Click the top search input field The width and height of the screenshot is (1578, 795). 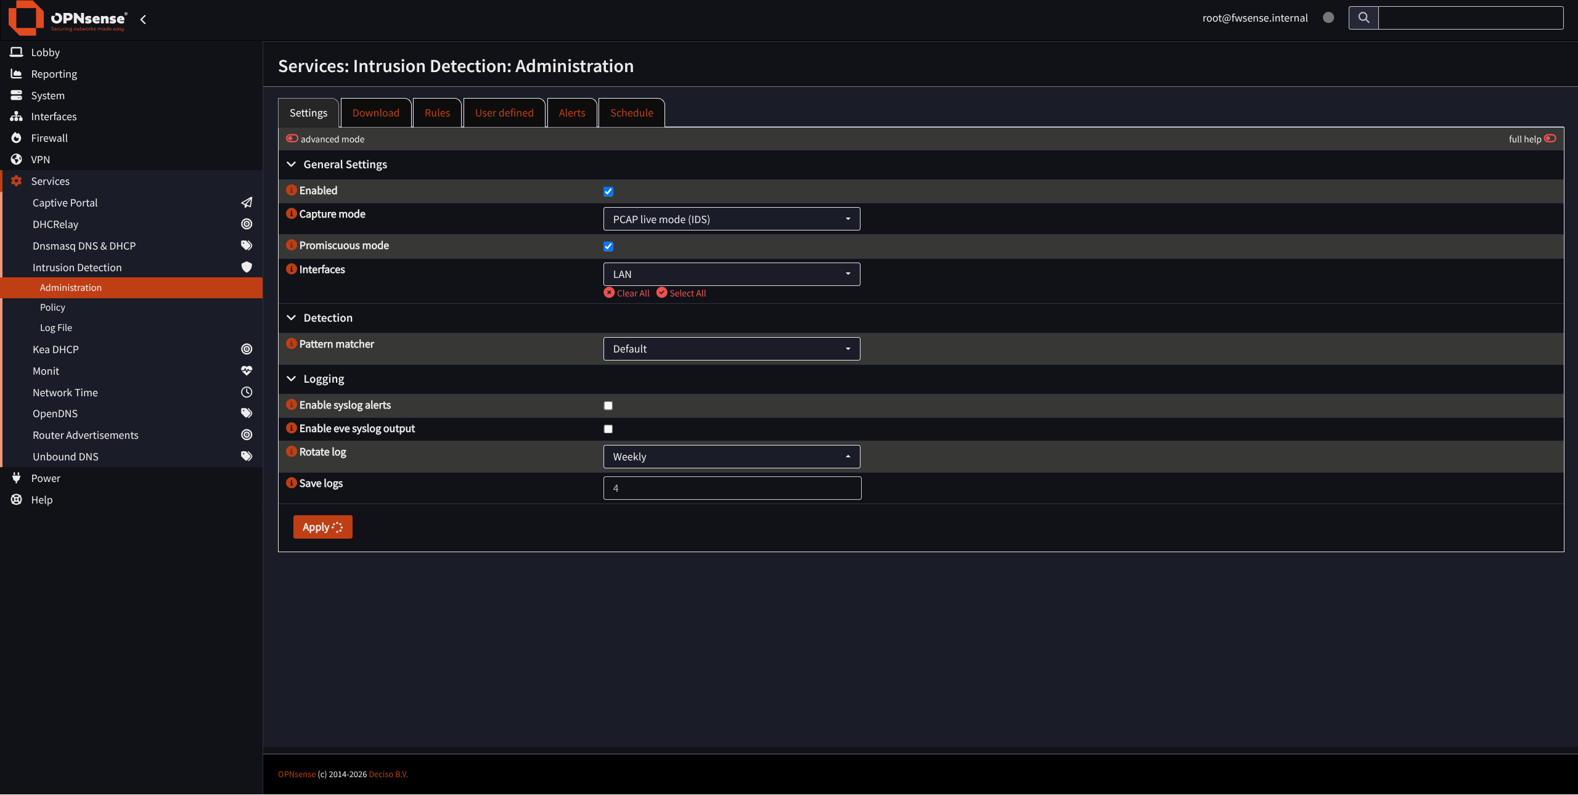1471,18
